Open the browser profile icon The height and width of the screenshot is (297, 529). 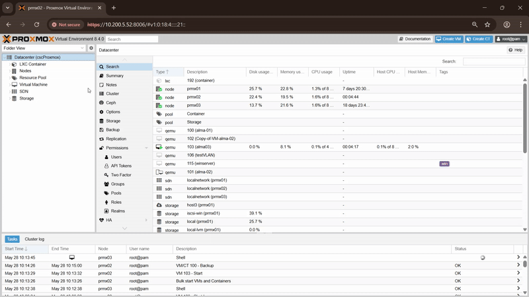pos(507,24)
